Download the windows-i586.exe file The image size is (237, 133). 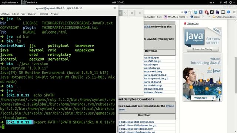(x=153, y=89)
